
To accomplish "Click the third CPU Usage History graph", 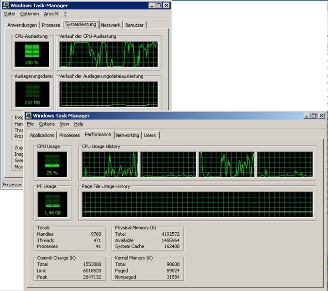I will (x=227, y=164).
